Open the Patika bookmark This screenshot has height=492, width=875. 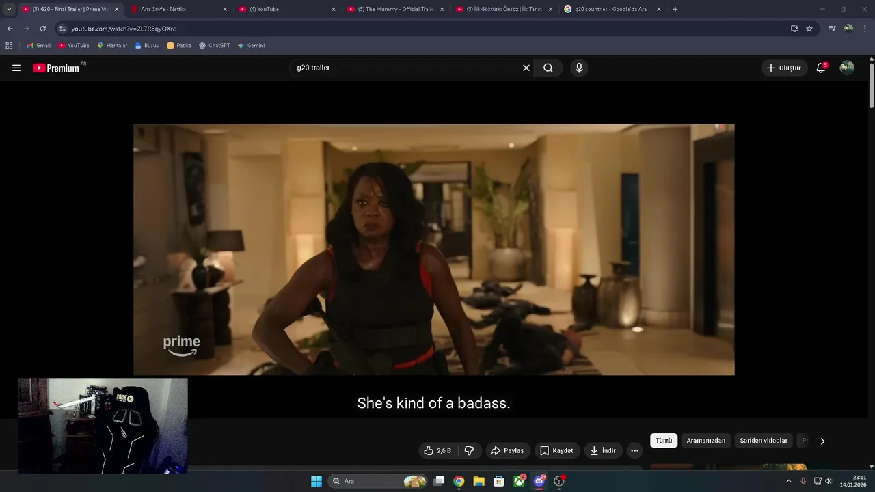(179, 46)
